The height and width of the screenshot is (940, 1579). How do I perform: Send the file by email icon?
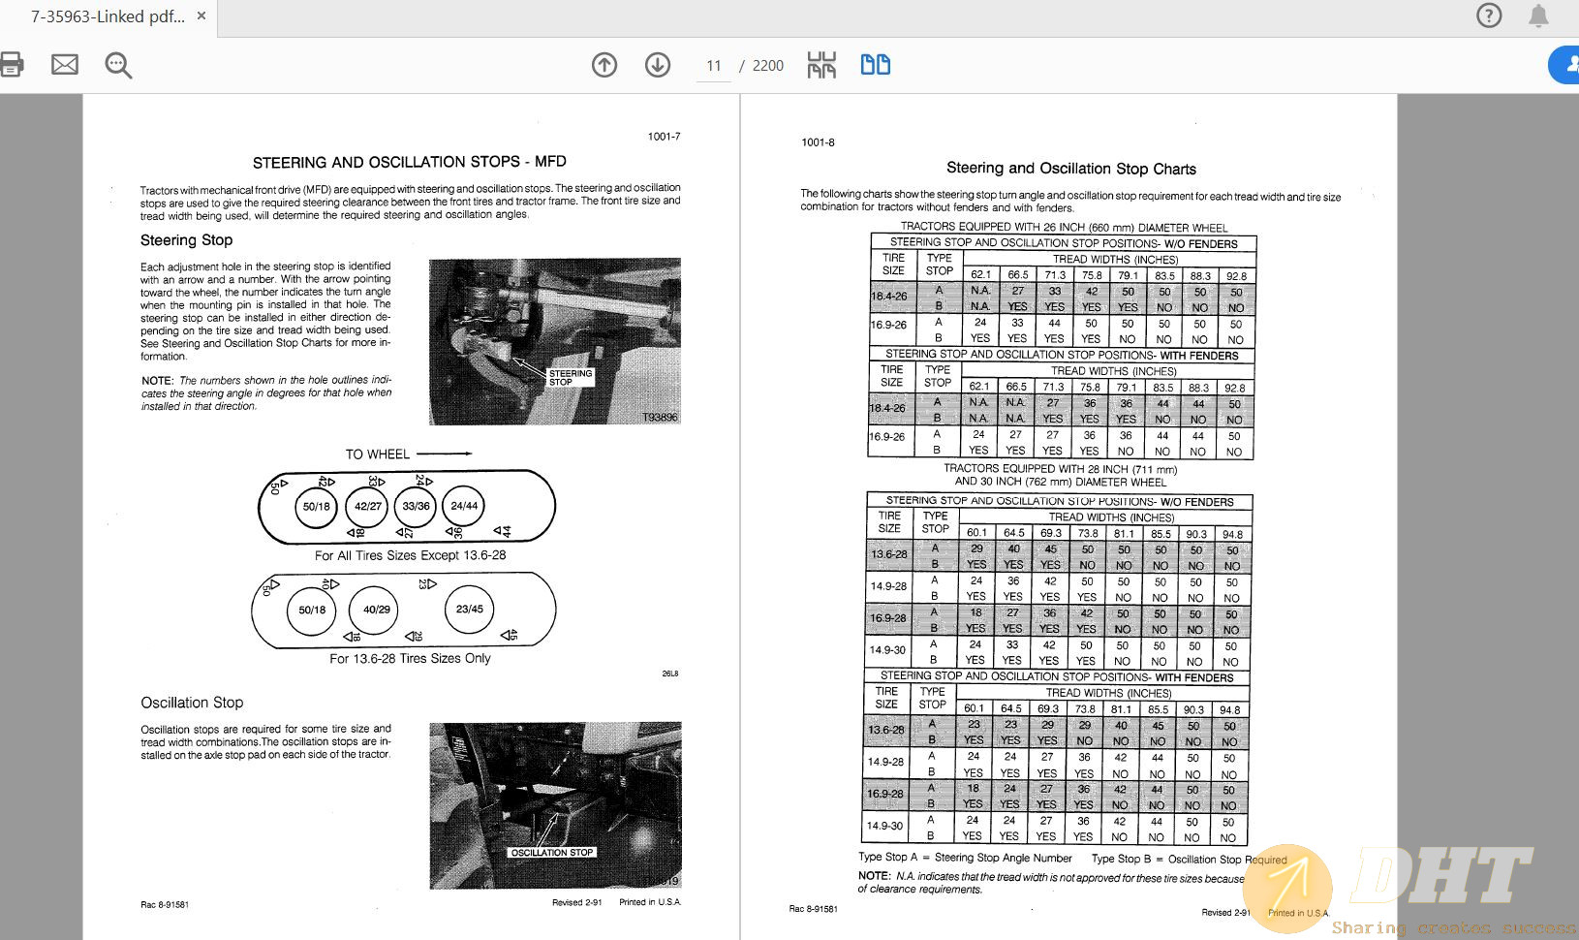65,65
